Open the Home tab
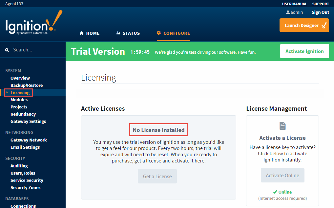 click(x=90, y=33)
